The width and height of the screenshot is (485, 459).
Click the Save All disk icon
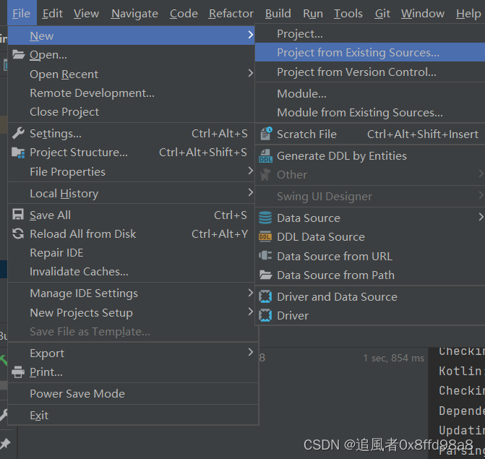click(x=18, y=215)
